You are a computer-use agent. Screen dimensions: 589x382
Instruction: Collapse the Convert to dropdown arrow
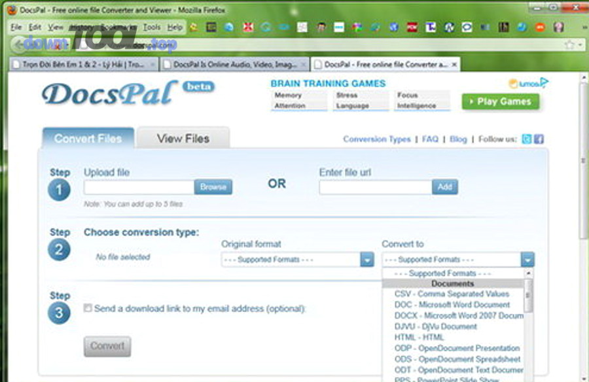(527, 260)
